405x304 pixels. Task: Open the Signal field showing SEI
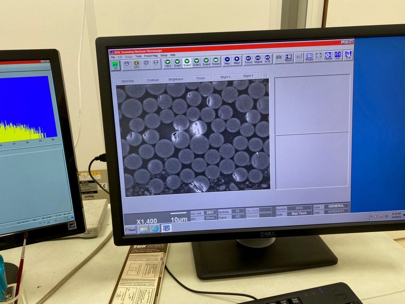238,217
